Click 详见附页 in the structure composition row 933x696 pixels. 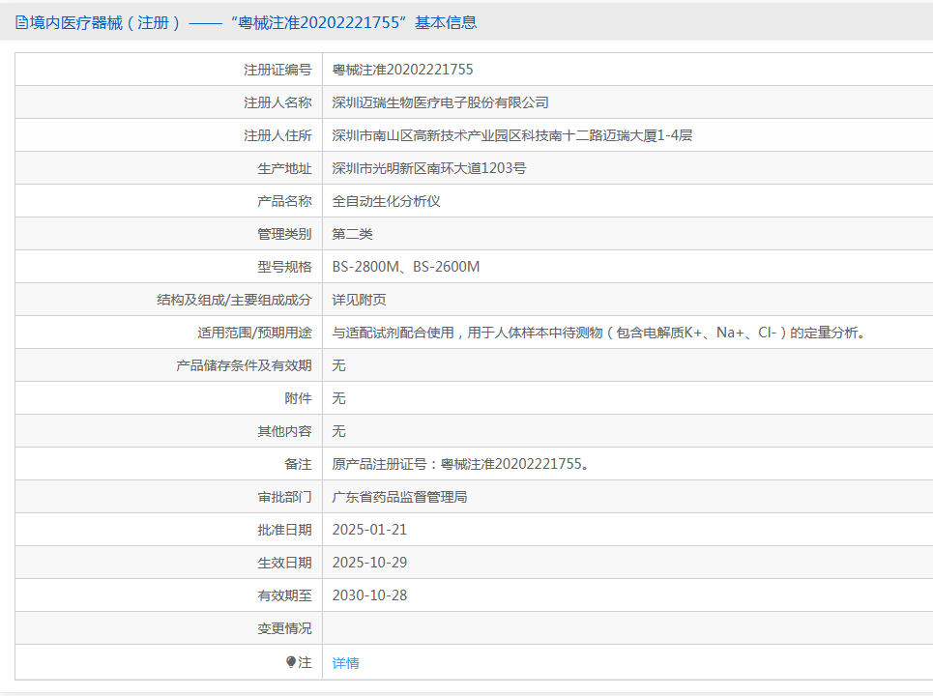pyautogui.click(x=359, y=300)
